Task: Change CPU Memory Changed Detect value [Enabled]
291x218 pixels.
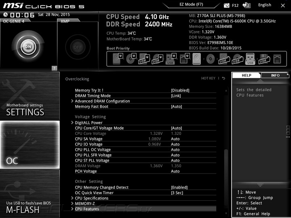Action: click(179, 187)
